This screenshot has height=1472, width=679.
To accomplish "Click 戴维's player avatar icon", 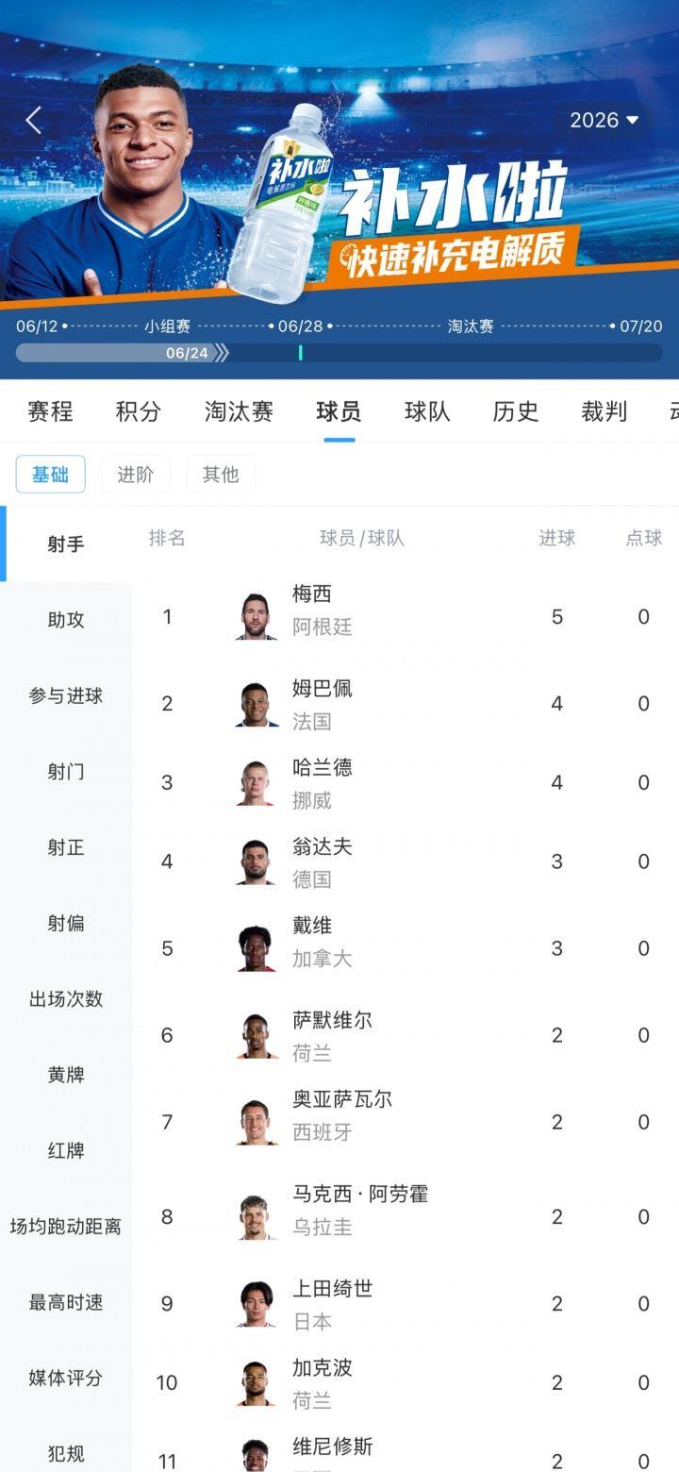I will (x=256, y=948).
